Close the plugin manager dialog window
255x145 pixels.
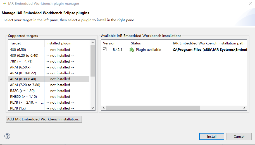pyautogui.click(x=250, y=4)
